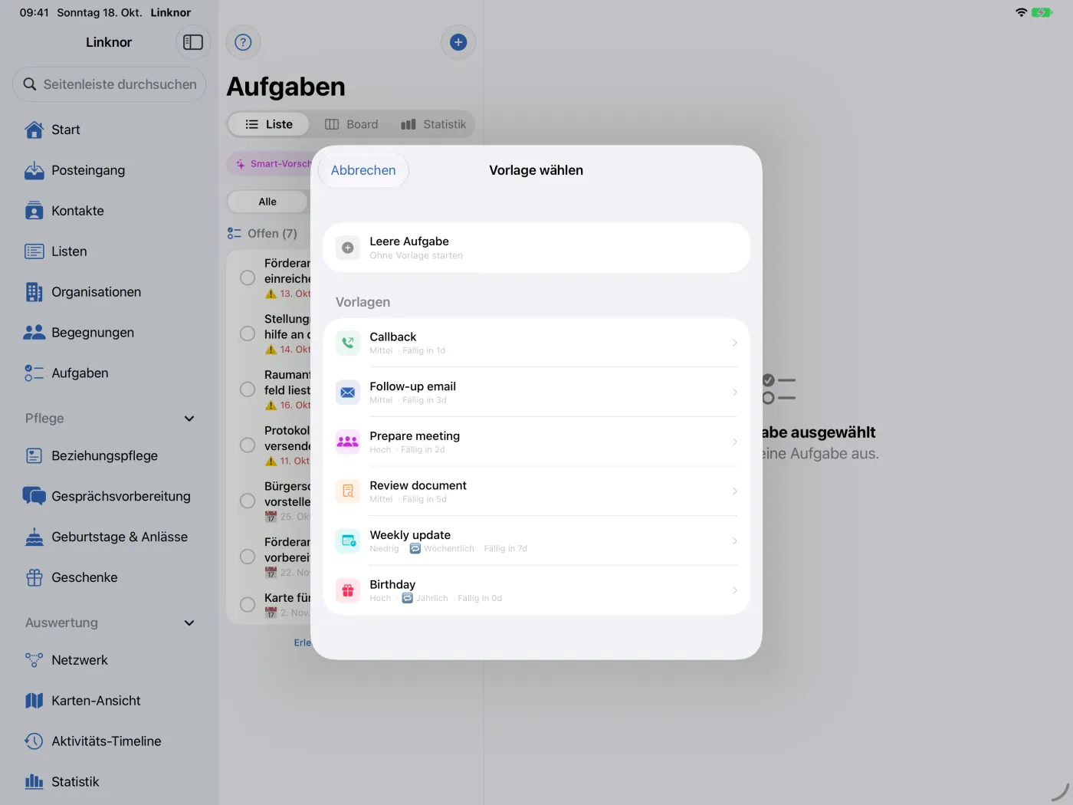Open the Follow-up email template chevron
Image resolution: width=1073 pixels, height=805 pixels.
coord(734,393)
